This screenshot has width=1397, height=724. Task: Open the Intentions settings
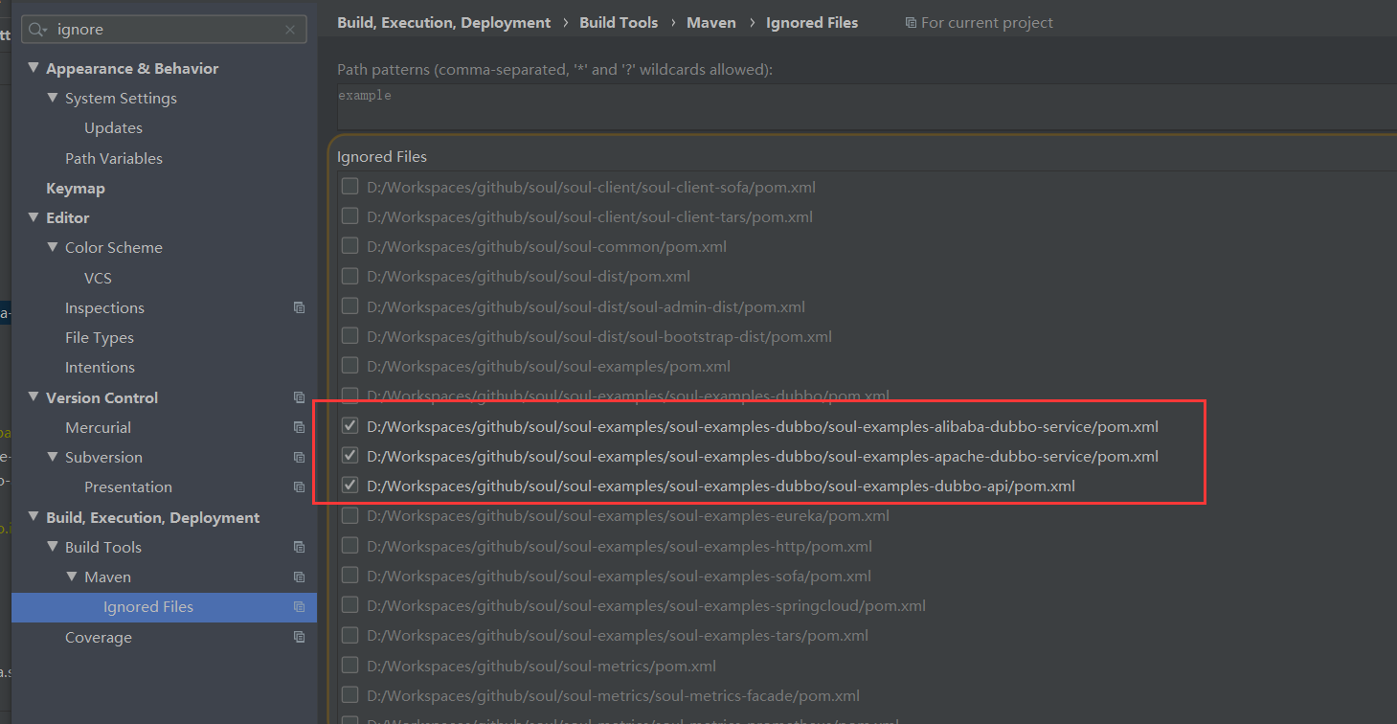(x=100, y=367)
